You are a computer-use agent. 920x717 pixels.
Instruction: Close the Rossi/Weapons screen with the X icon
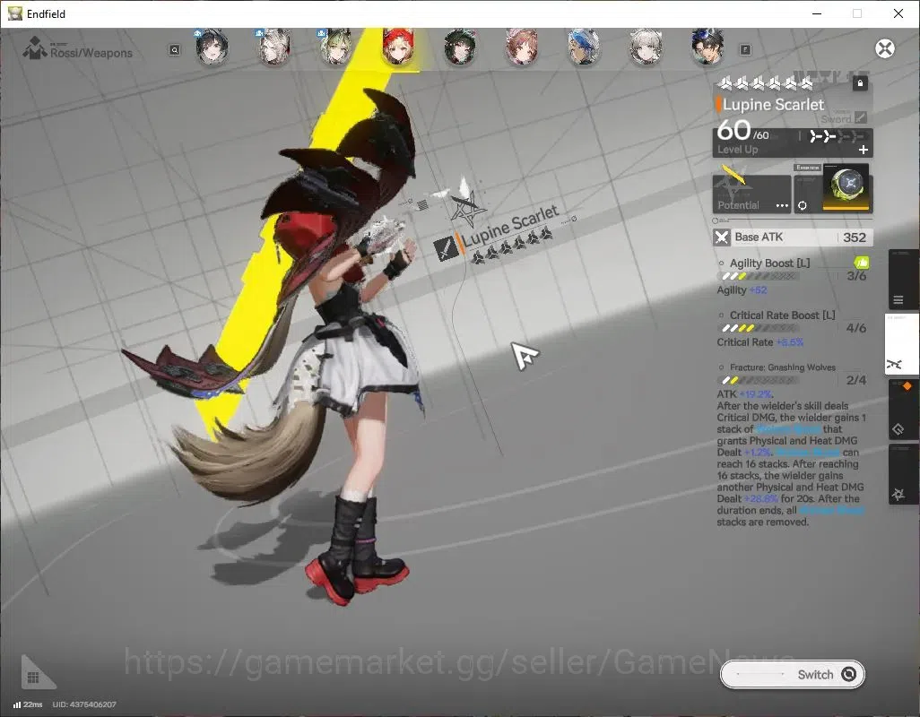(885, 48)
